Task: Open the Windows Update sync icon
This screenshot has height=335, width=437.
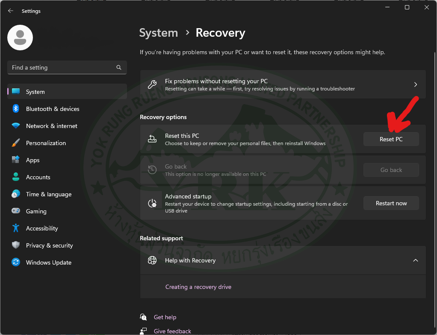Action: click(x=16, y=262)
